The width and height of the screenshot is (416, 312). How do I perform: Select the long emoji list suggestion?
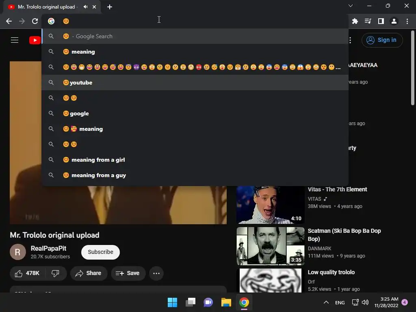[195, 67]
